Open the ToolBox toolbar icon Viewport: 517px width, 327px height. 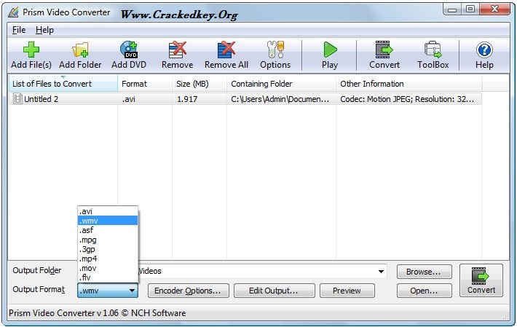click(x=433, y=55)
